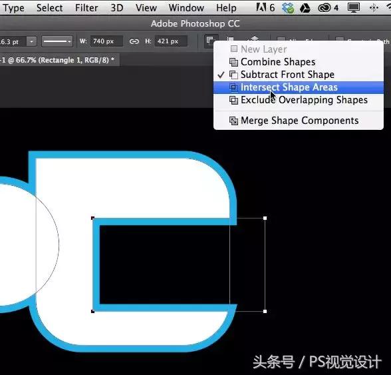The width and height of the screenshot is (391, 375).
Task: Click the Adobe notifications icon showing 6
Action: click(x=265, y=8)
